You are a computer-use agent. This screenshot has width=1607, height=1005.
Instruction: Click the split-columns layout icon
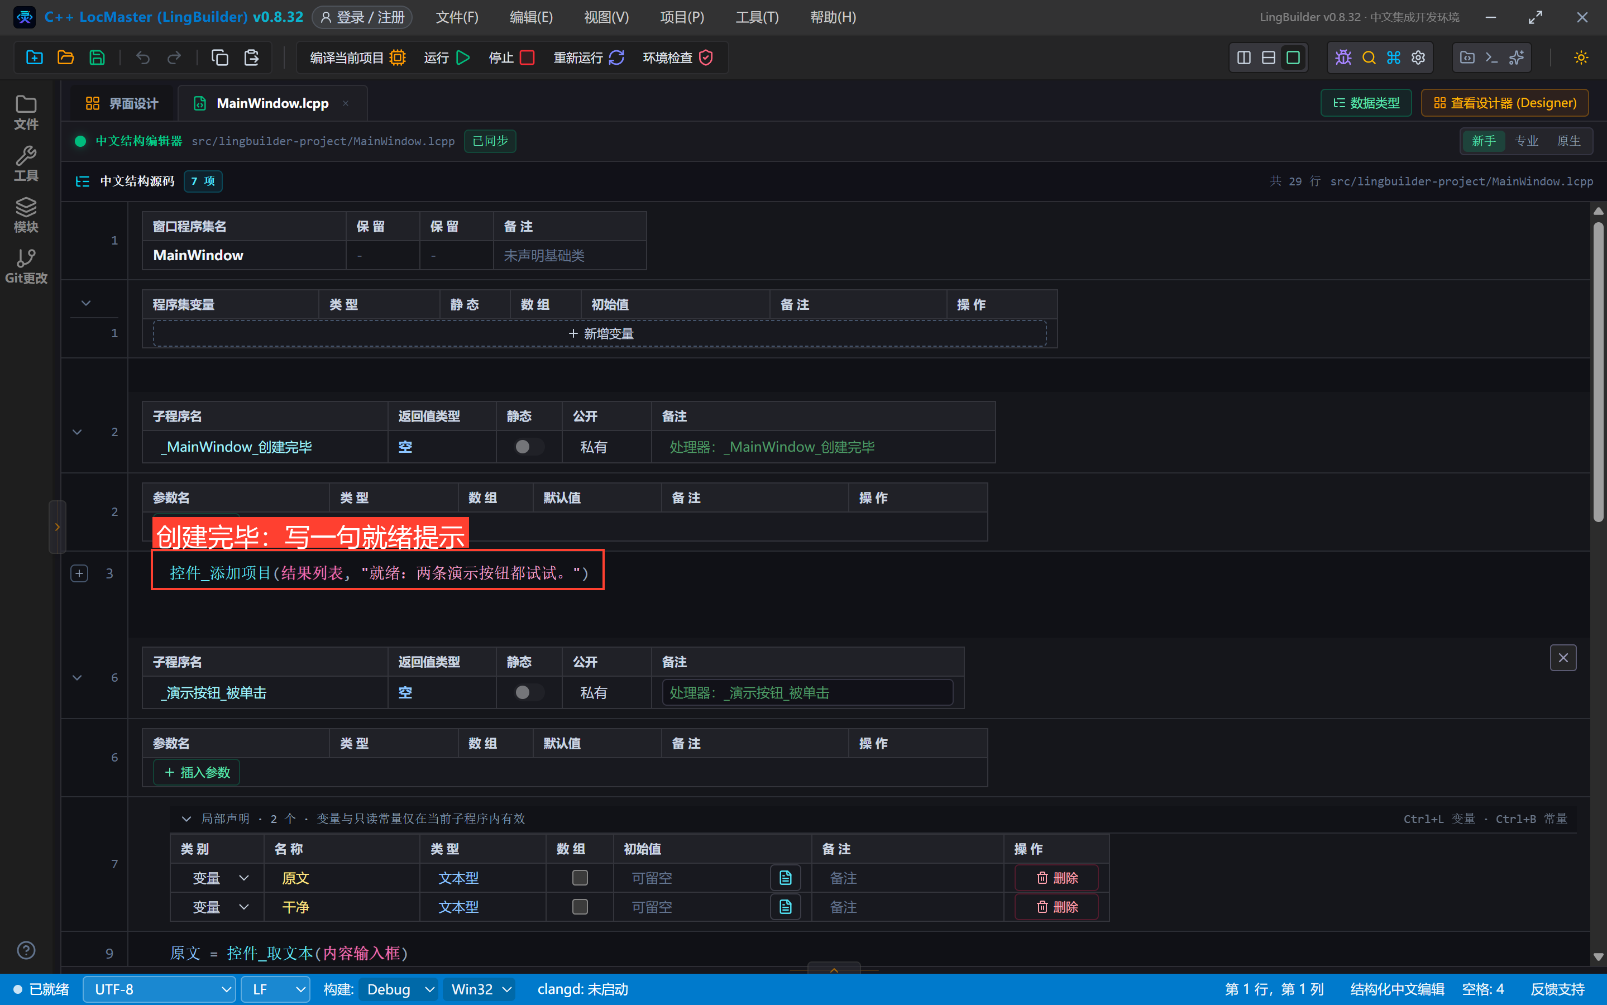coord(1243,58)
